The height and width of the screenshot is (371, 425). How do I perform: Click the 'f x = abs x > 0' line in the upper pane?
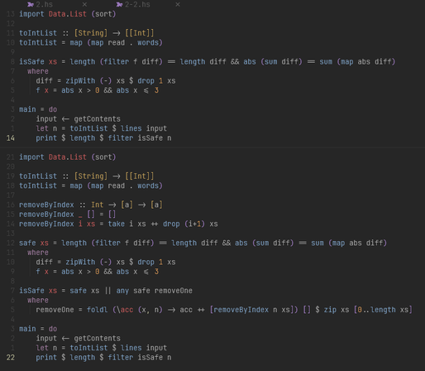[97, 90]
